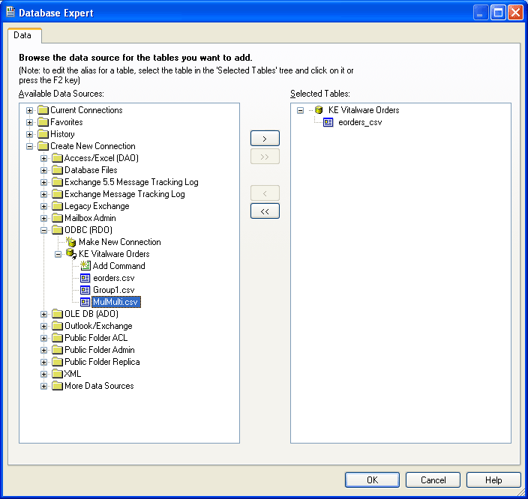Click the Make New Connection icon
The width and height of the screenshot is (528, 499).
pyautogui.click(x=71, y=242)
